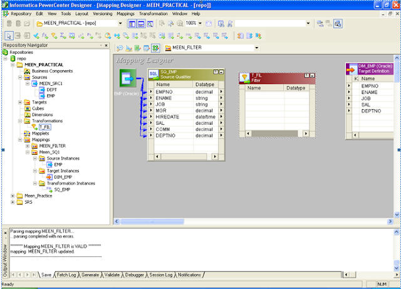The image size is (401, 289).
Task: Click the first find binoculars icon
Action: pos(221,24)
